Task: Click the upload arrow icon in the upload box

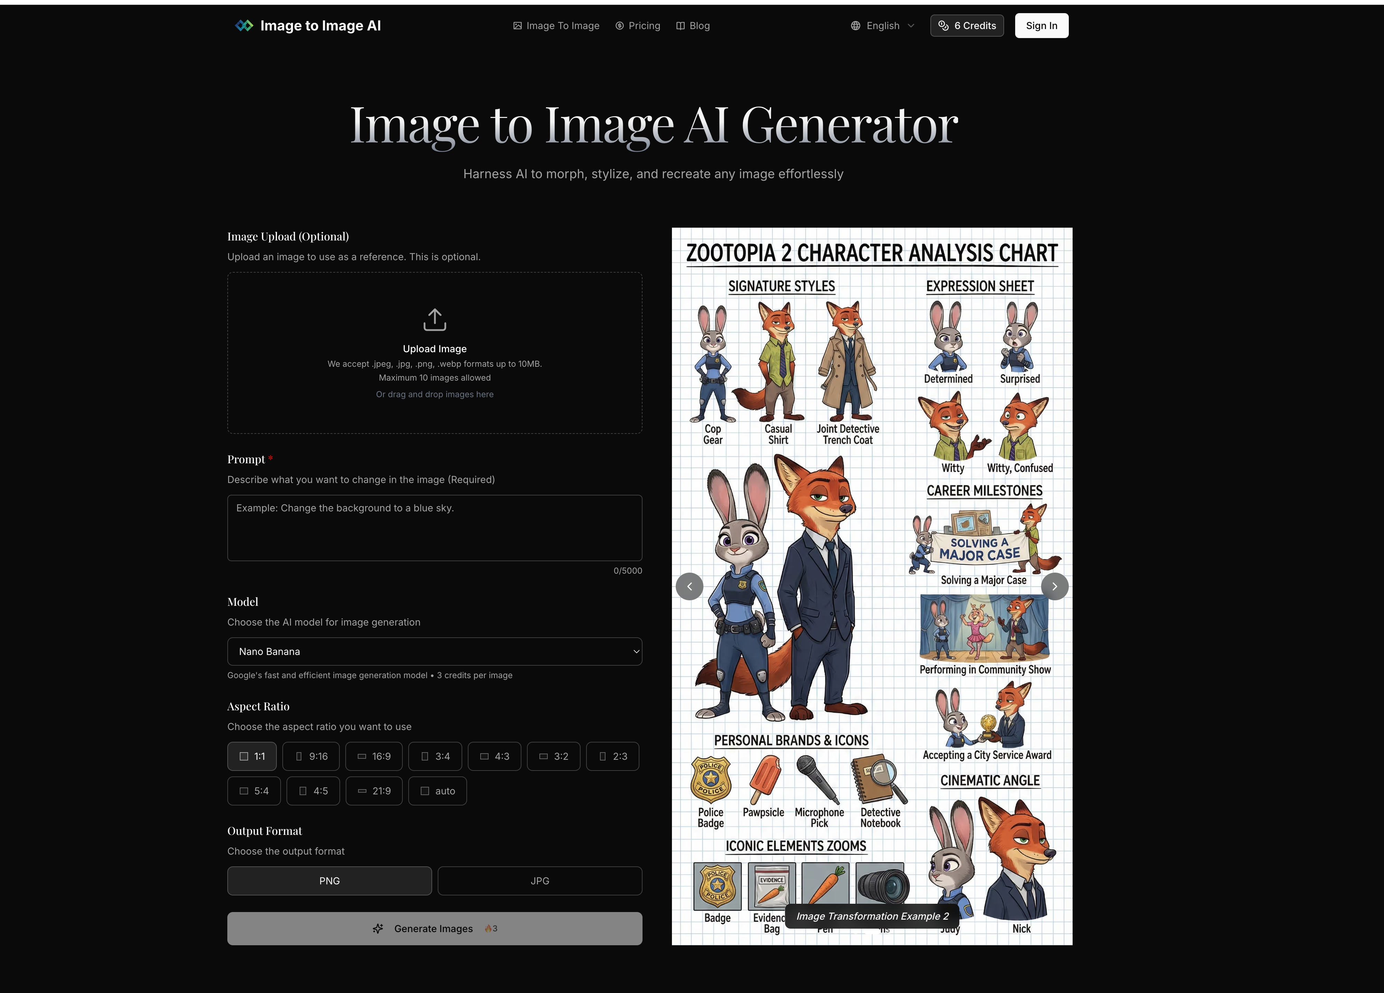Action: (x=435, y=319)
